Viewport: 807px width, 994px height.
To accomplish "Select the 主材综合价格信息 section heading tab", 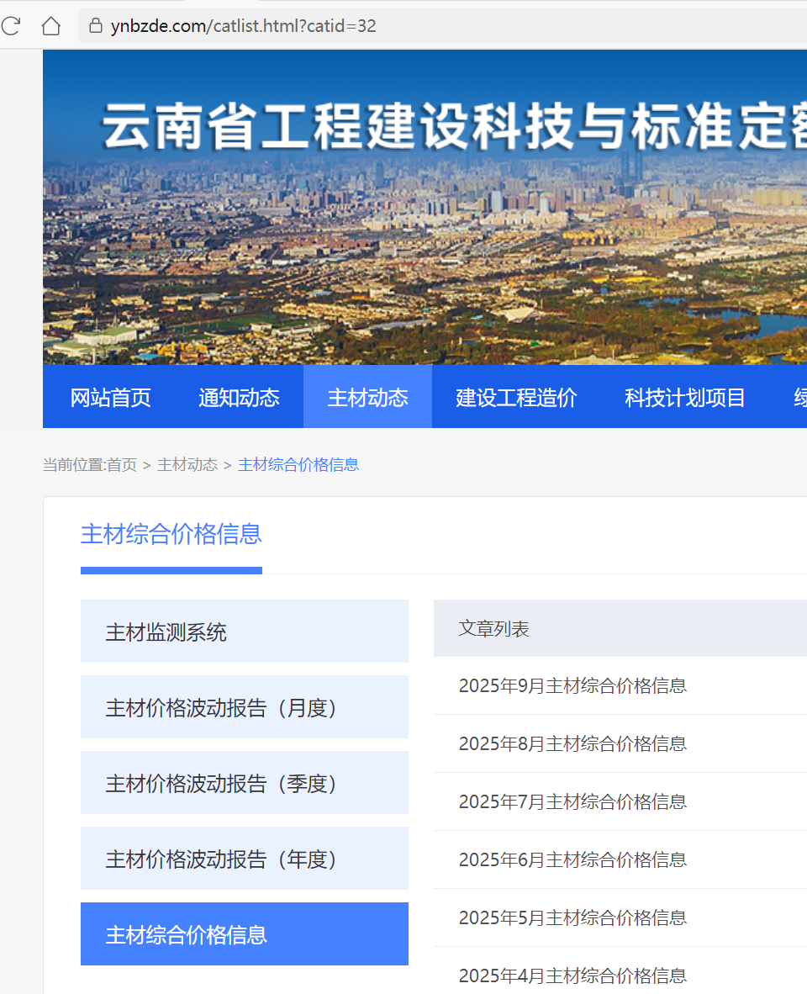I will pos(171,534).
